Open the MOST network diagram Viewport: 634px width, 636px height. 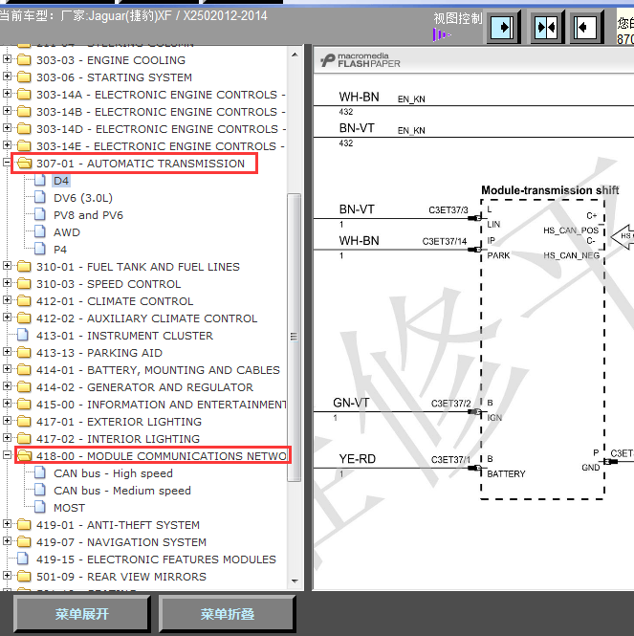click(x=70, y=508)
